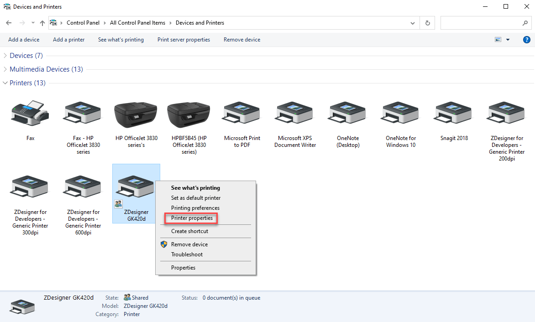Click the Refresh address bar button
The width and height of the screenshot is (535, 322).
[428, 23]
